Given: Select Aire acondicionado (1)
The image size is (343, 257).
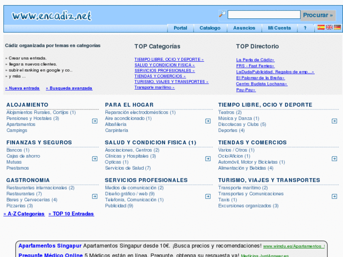Looking at the screenshot, I should 128,118.
